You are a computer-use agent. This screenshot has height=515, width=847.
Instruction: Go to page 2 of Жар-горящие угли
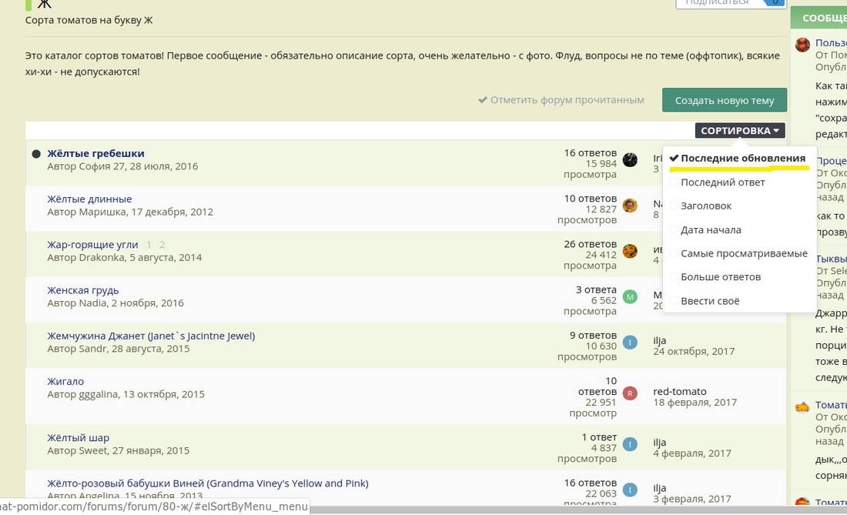click(162, 245)
